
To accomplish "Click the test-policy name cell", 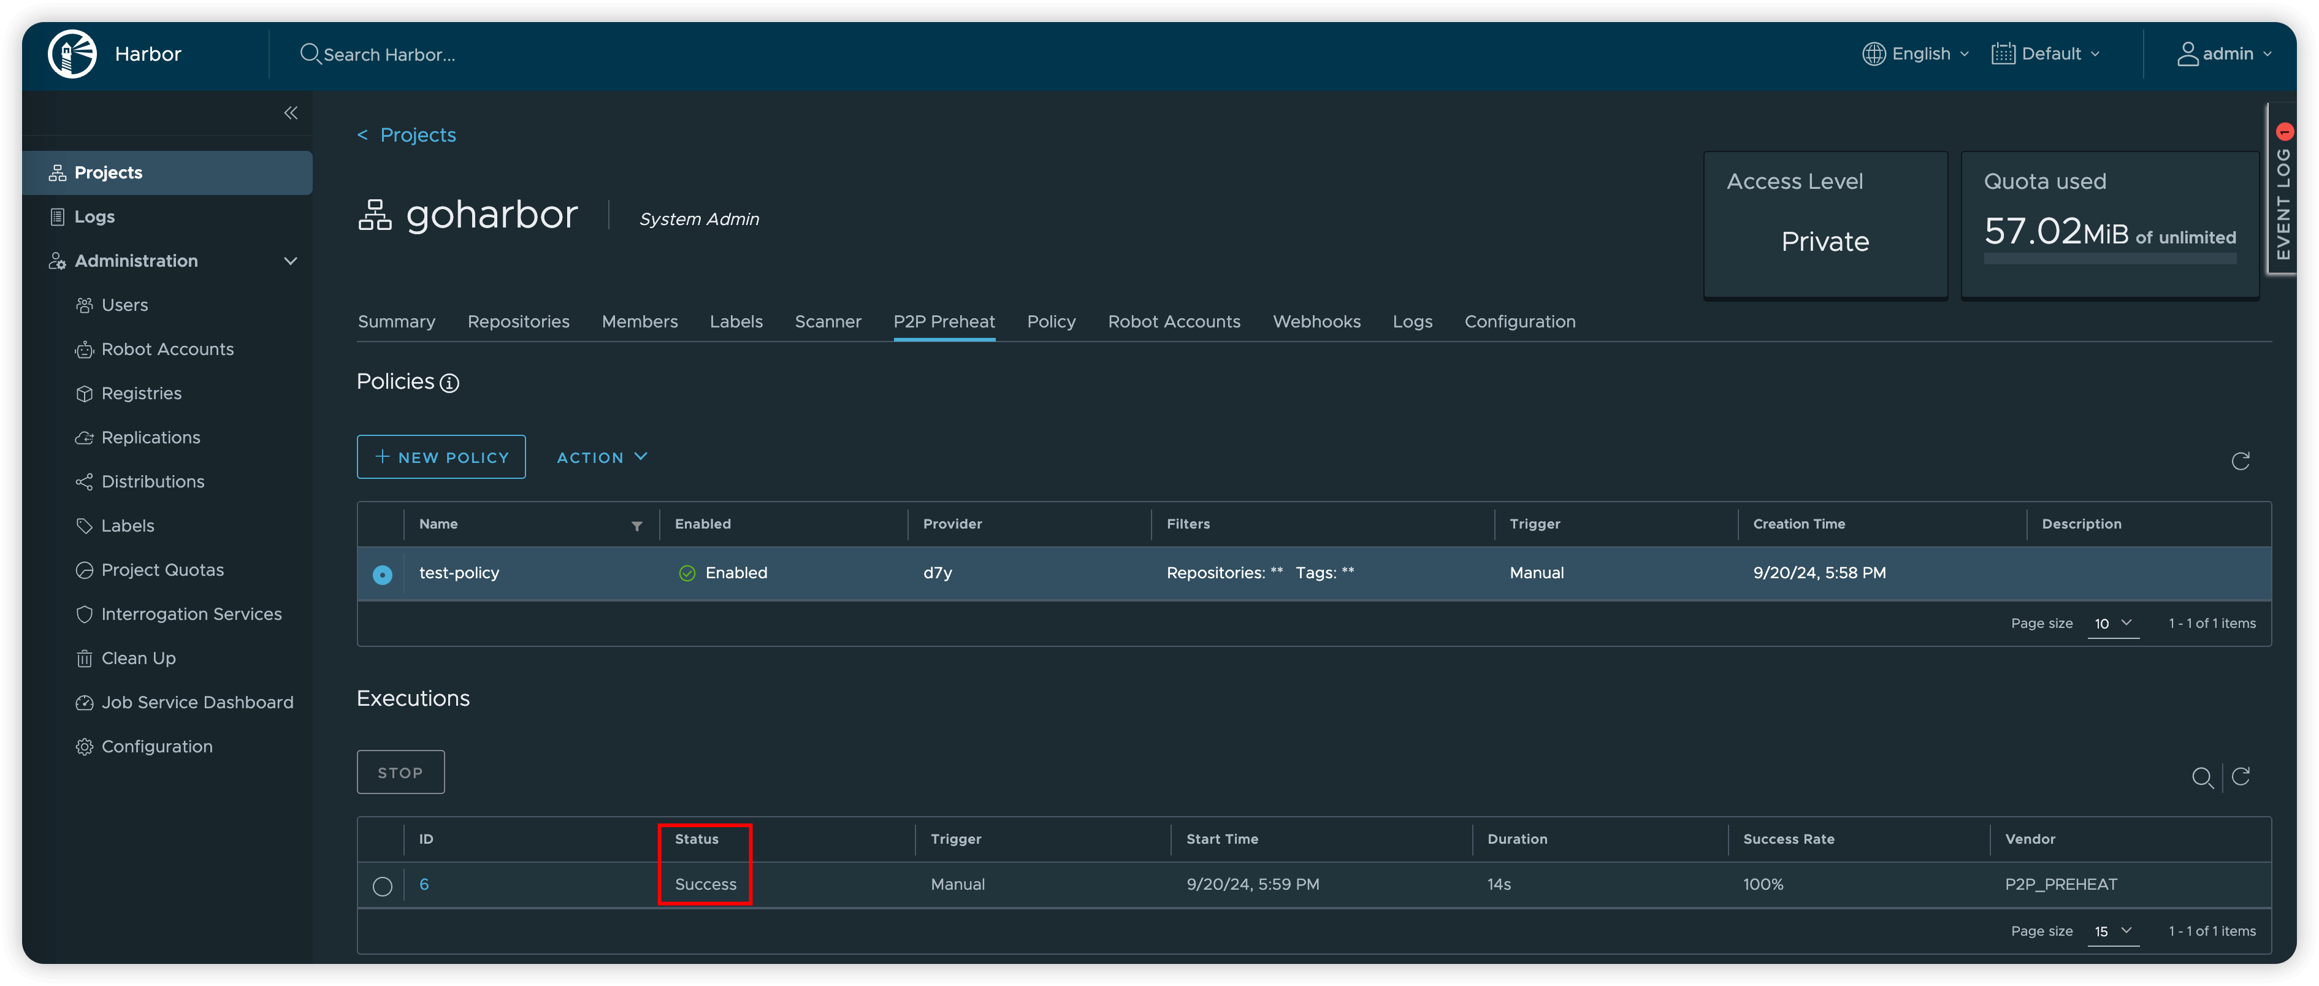I will point(458,573).
